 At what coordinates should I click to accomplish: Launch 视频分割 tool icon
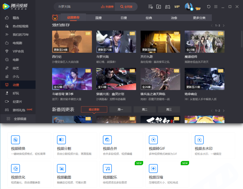(61, 140)
